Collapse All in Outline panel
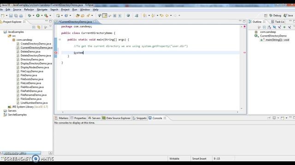Screen dimensions: 295x165 coord(264,27)
